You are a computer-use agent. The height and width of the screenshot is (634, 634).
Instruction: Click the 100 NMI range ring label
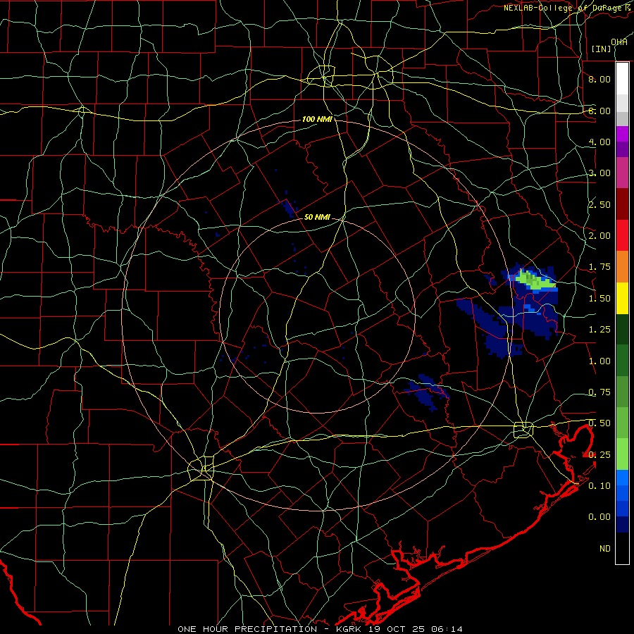317,119
